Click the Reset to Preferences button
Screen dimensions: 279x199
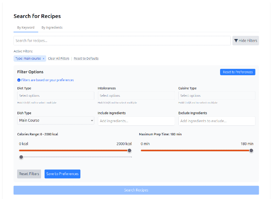238,72
